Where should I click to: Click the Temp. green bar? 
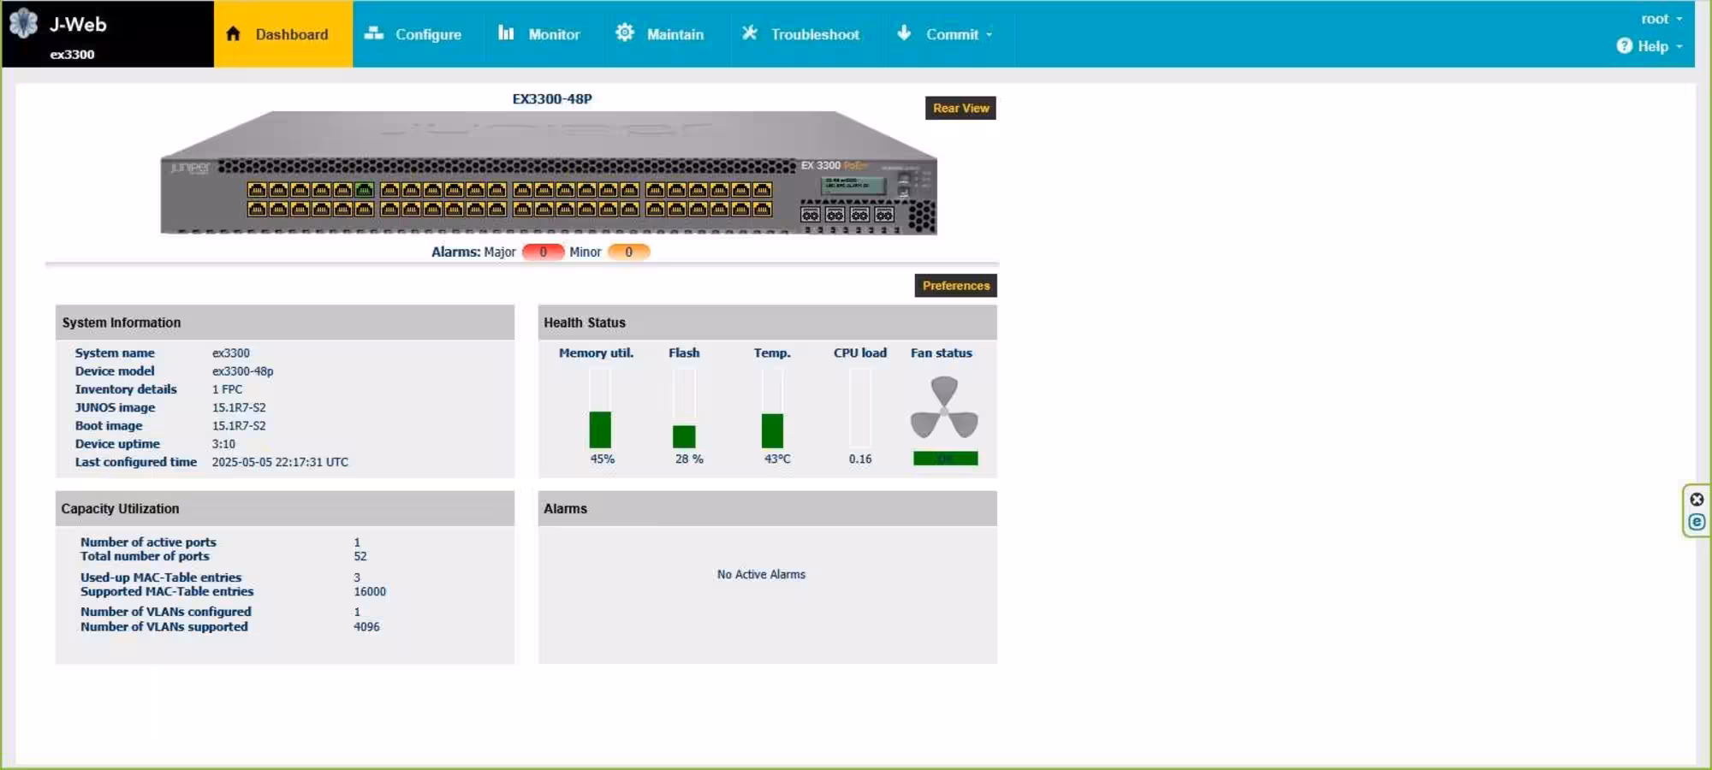[772, 430]
